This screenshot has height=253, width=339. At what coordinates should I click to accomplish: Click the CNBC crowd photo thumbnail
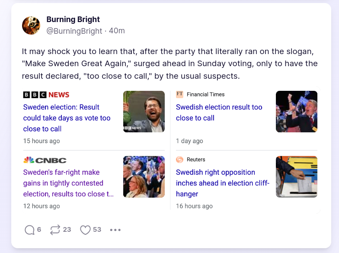(x=144, y=177)
